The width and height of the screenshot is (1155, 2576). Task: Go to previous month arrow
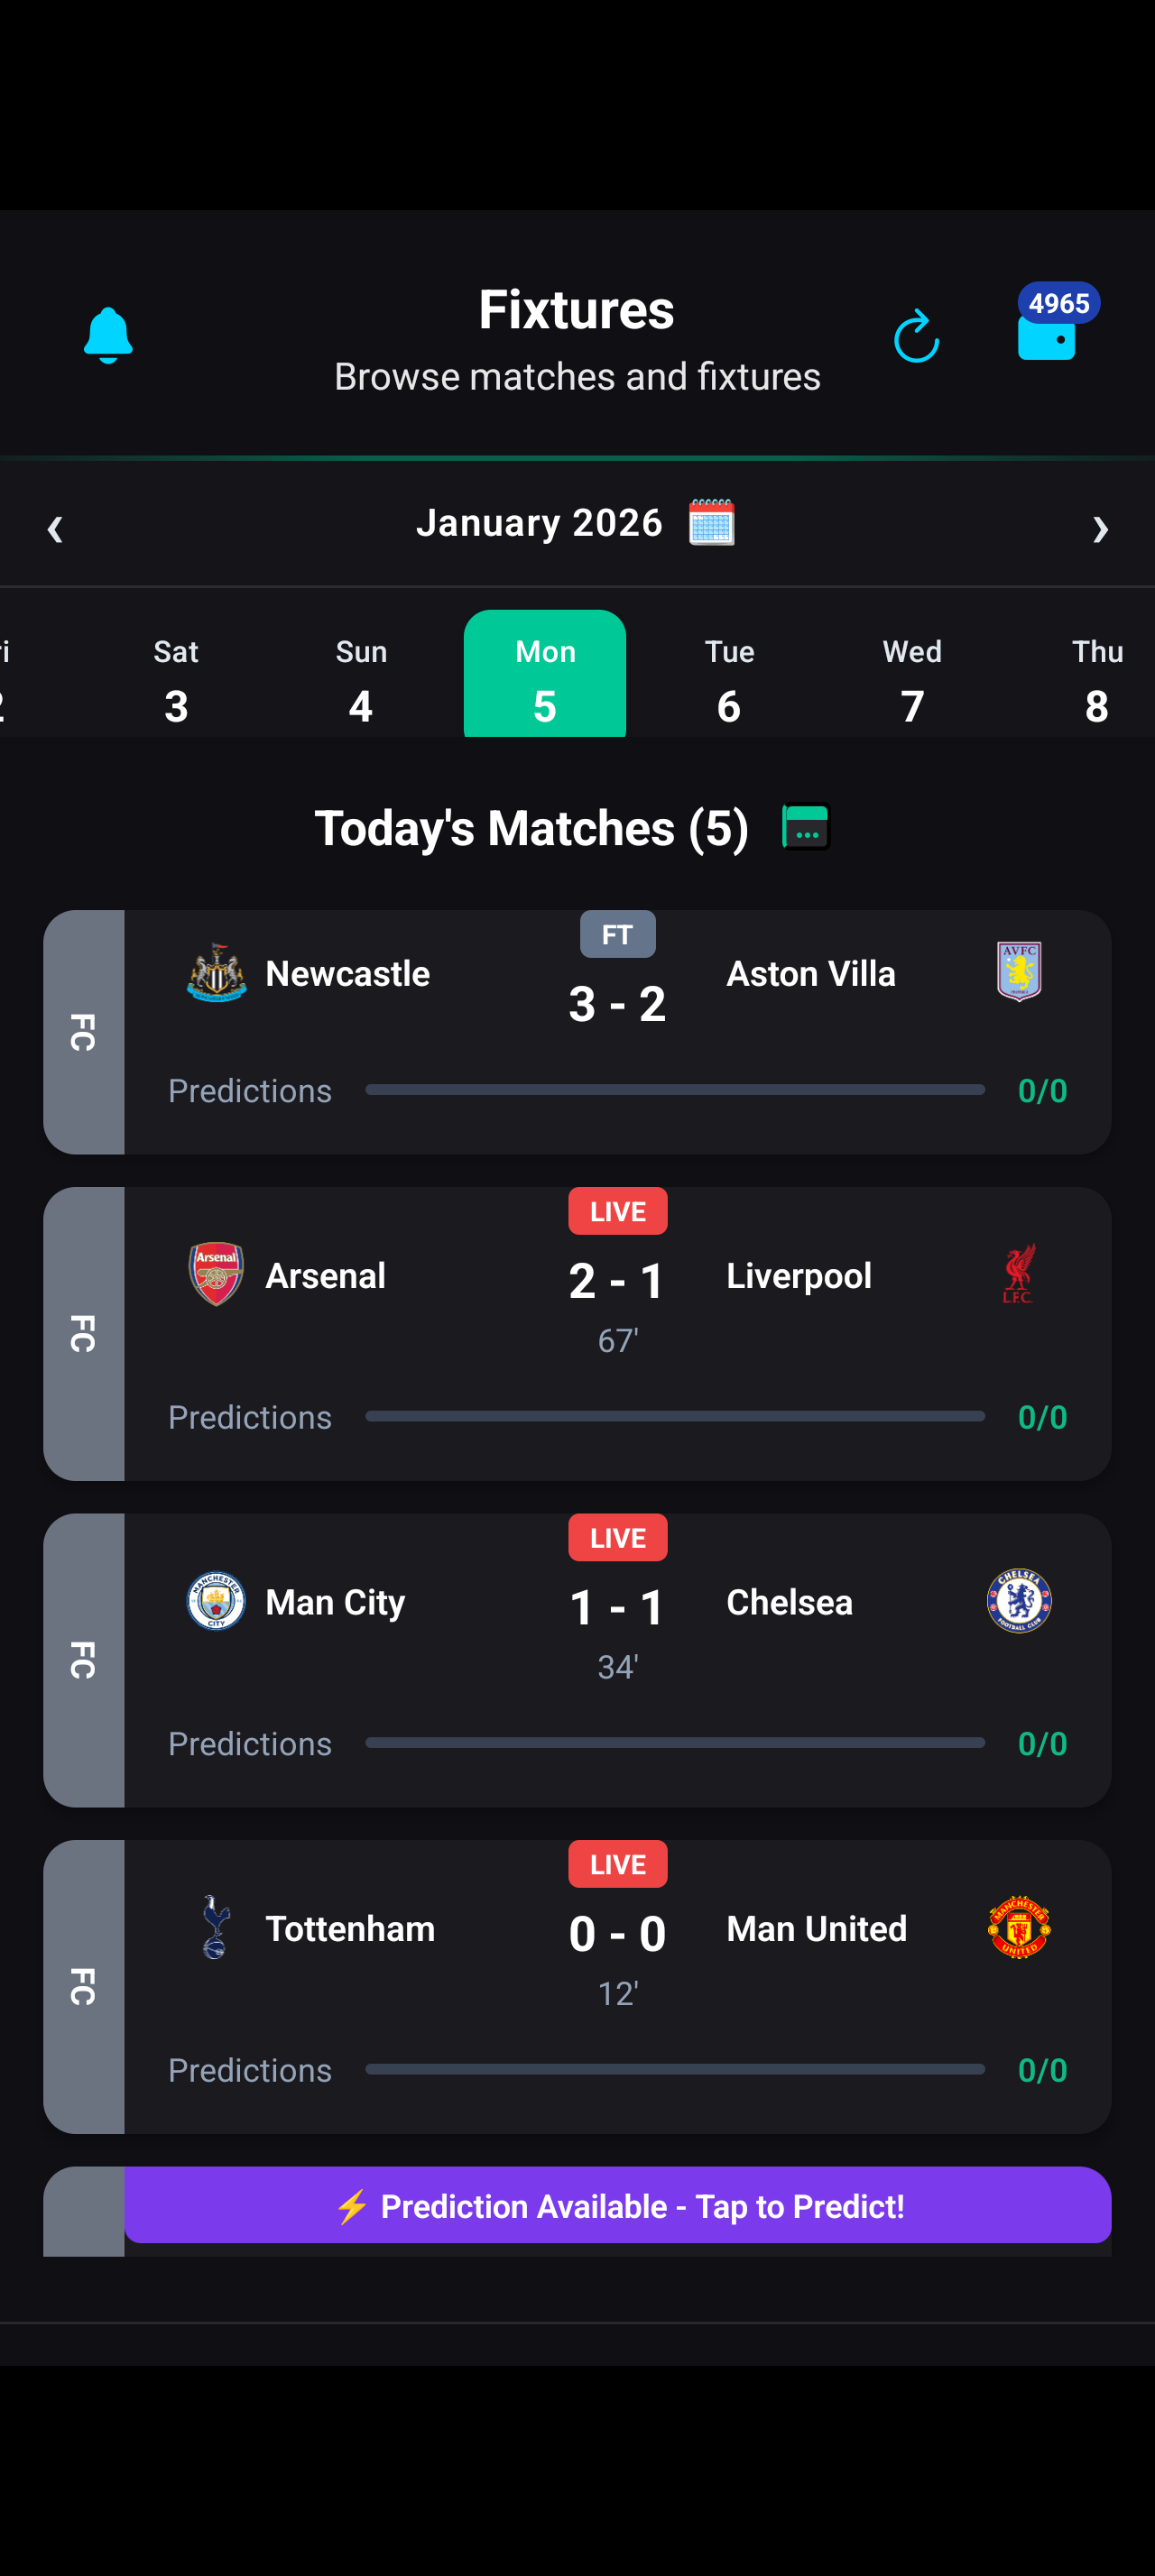click(x=55, y=527)
